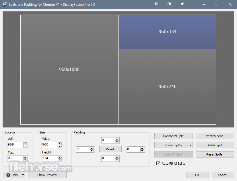The image size is (237, 181).
Task: Confirm with the OK button
Action: tap(197, 175)
